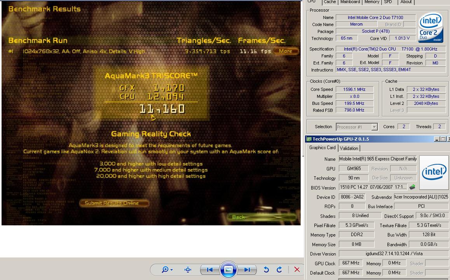
Task: Click the More button for benchmark run
Action: click(286, 51)
